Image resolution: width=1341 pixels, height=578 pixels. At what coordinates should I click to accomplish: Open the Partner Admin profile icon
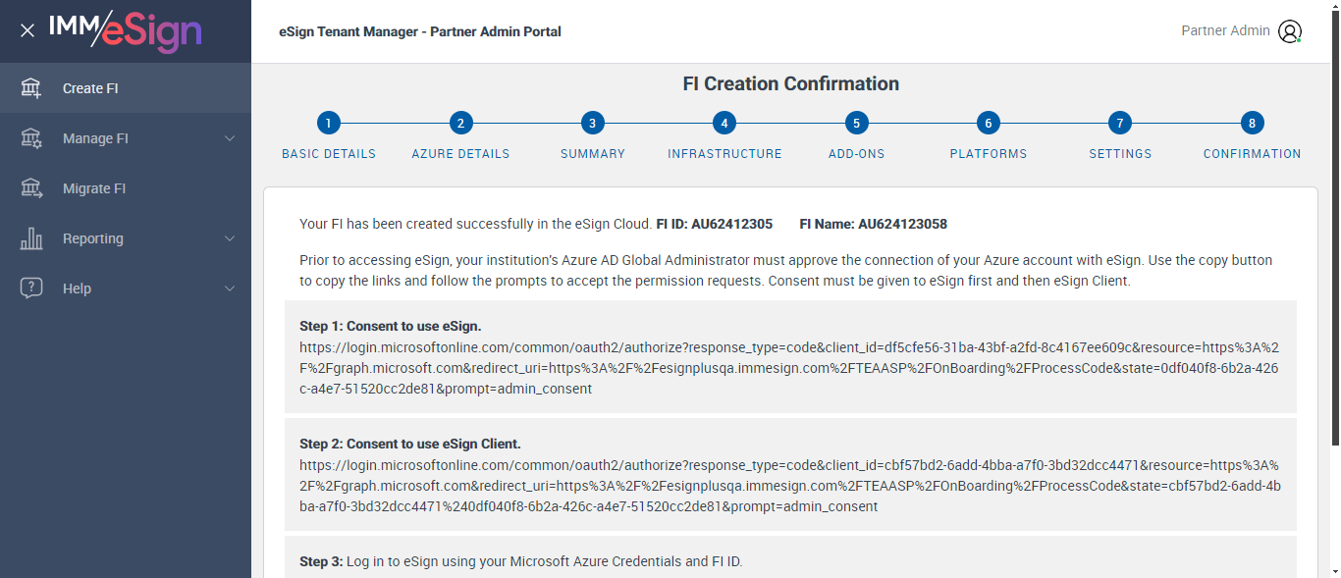(1289, 31)
